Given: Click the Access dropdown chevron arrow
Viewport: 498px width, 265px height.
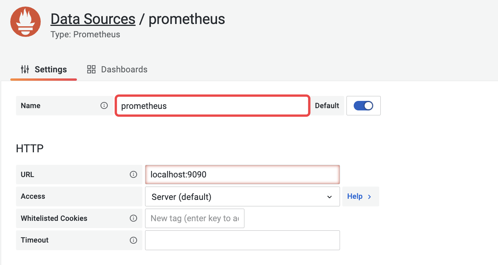Looking at the screenshot, I should pyautogui.click(x=329, y=197).
